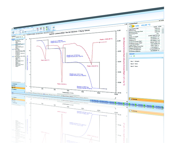The image size is (171, 143).
Task: Toggle the Title checkbox in the ribbon
Action: point(19,32)
